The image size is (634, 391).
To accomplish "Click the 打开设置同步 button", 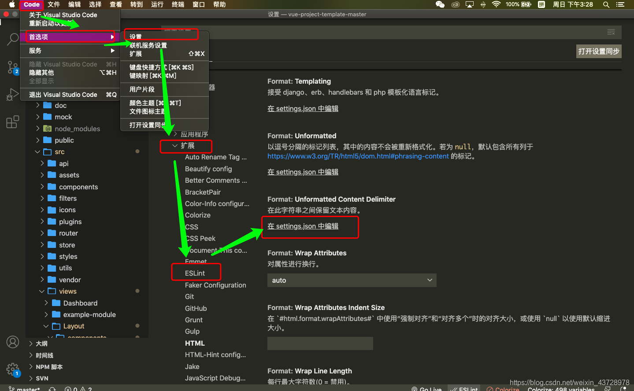I will pyautogui.click(x=599, y=51).
